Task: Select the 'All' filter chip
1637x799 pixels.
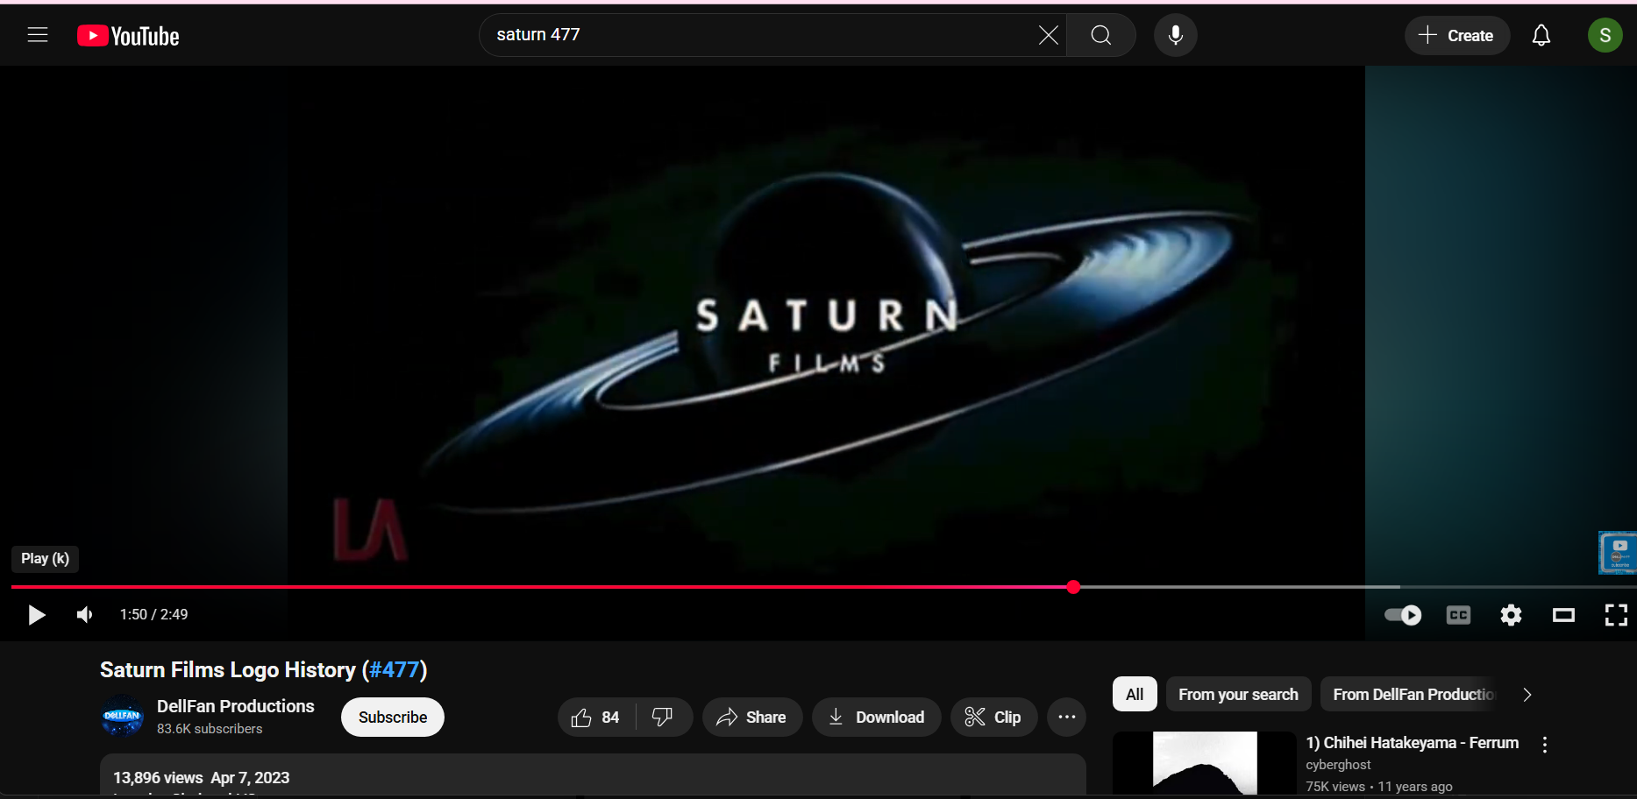Action: pyautogui.click(x=1134, y=695)
